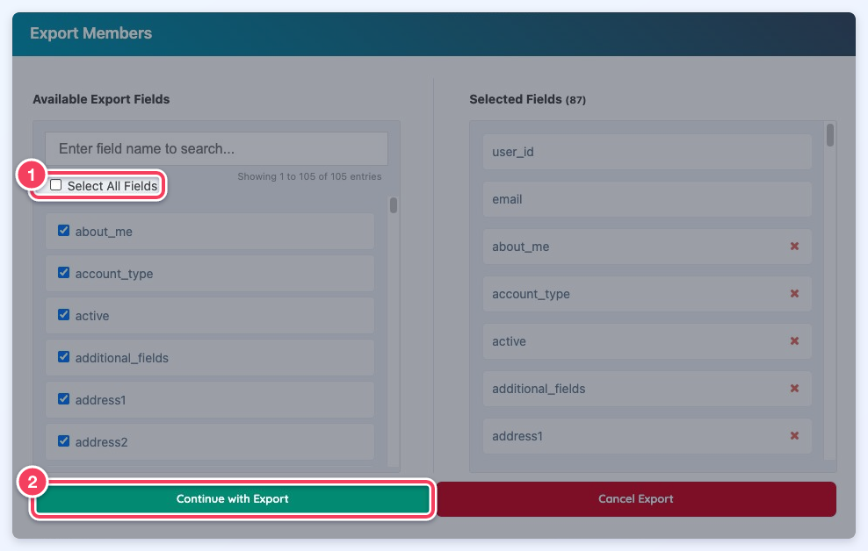Select user_id in Selected Fields list
This screenshot has width=868, height=551.
[647, 152]
